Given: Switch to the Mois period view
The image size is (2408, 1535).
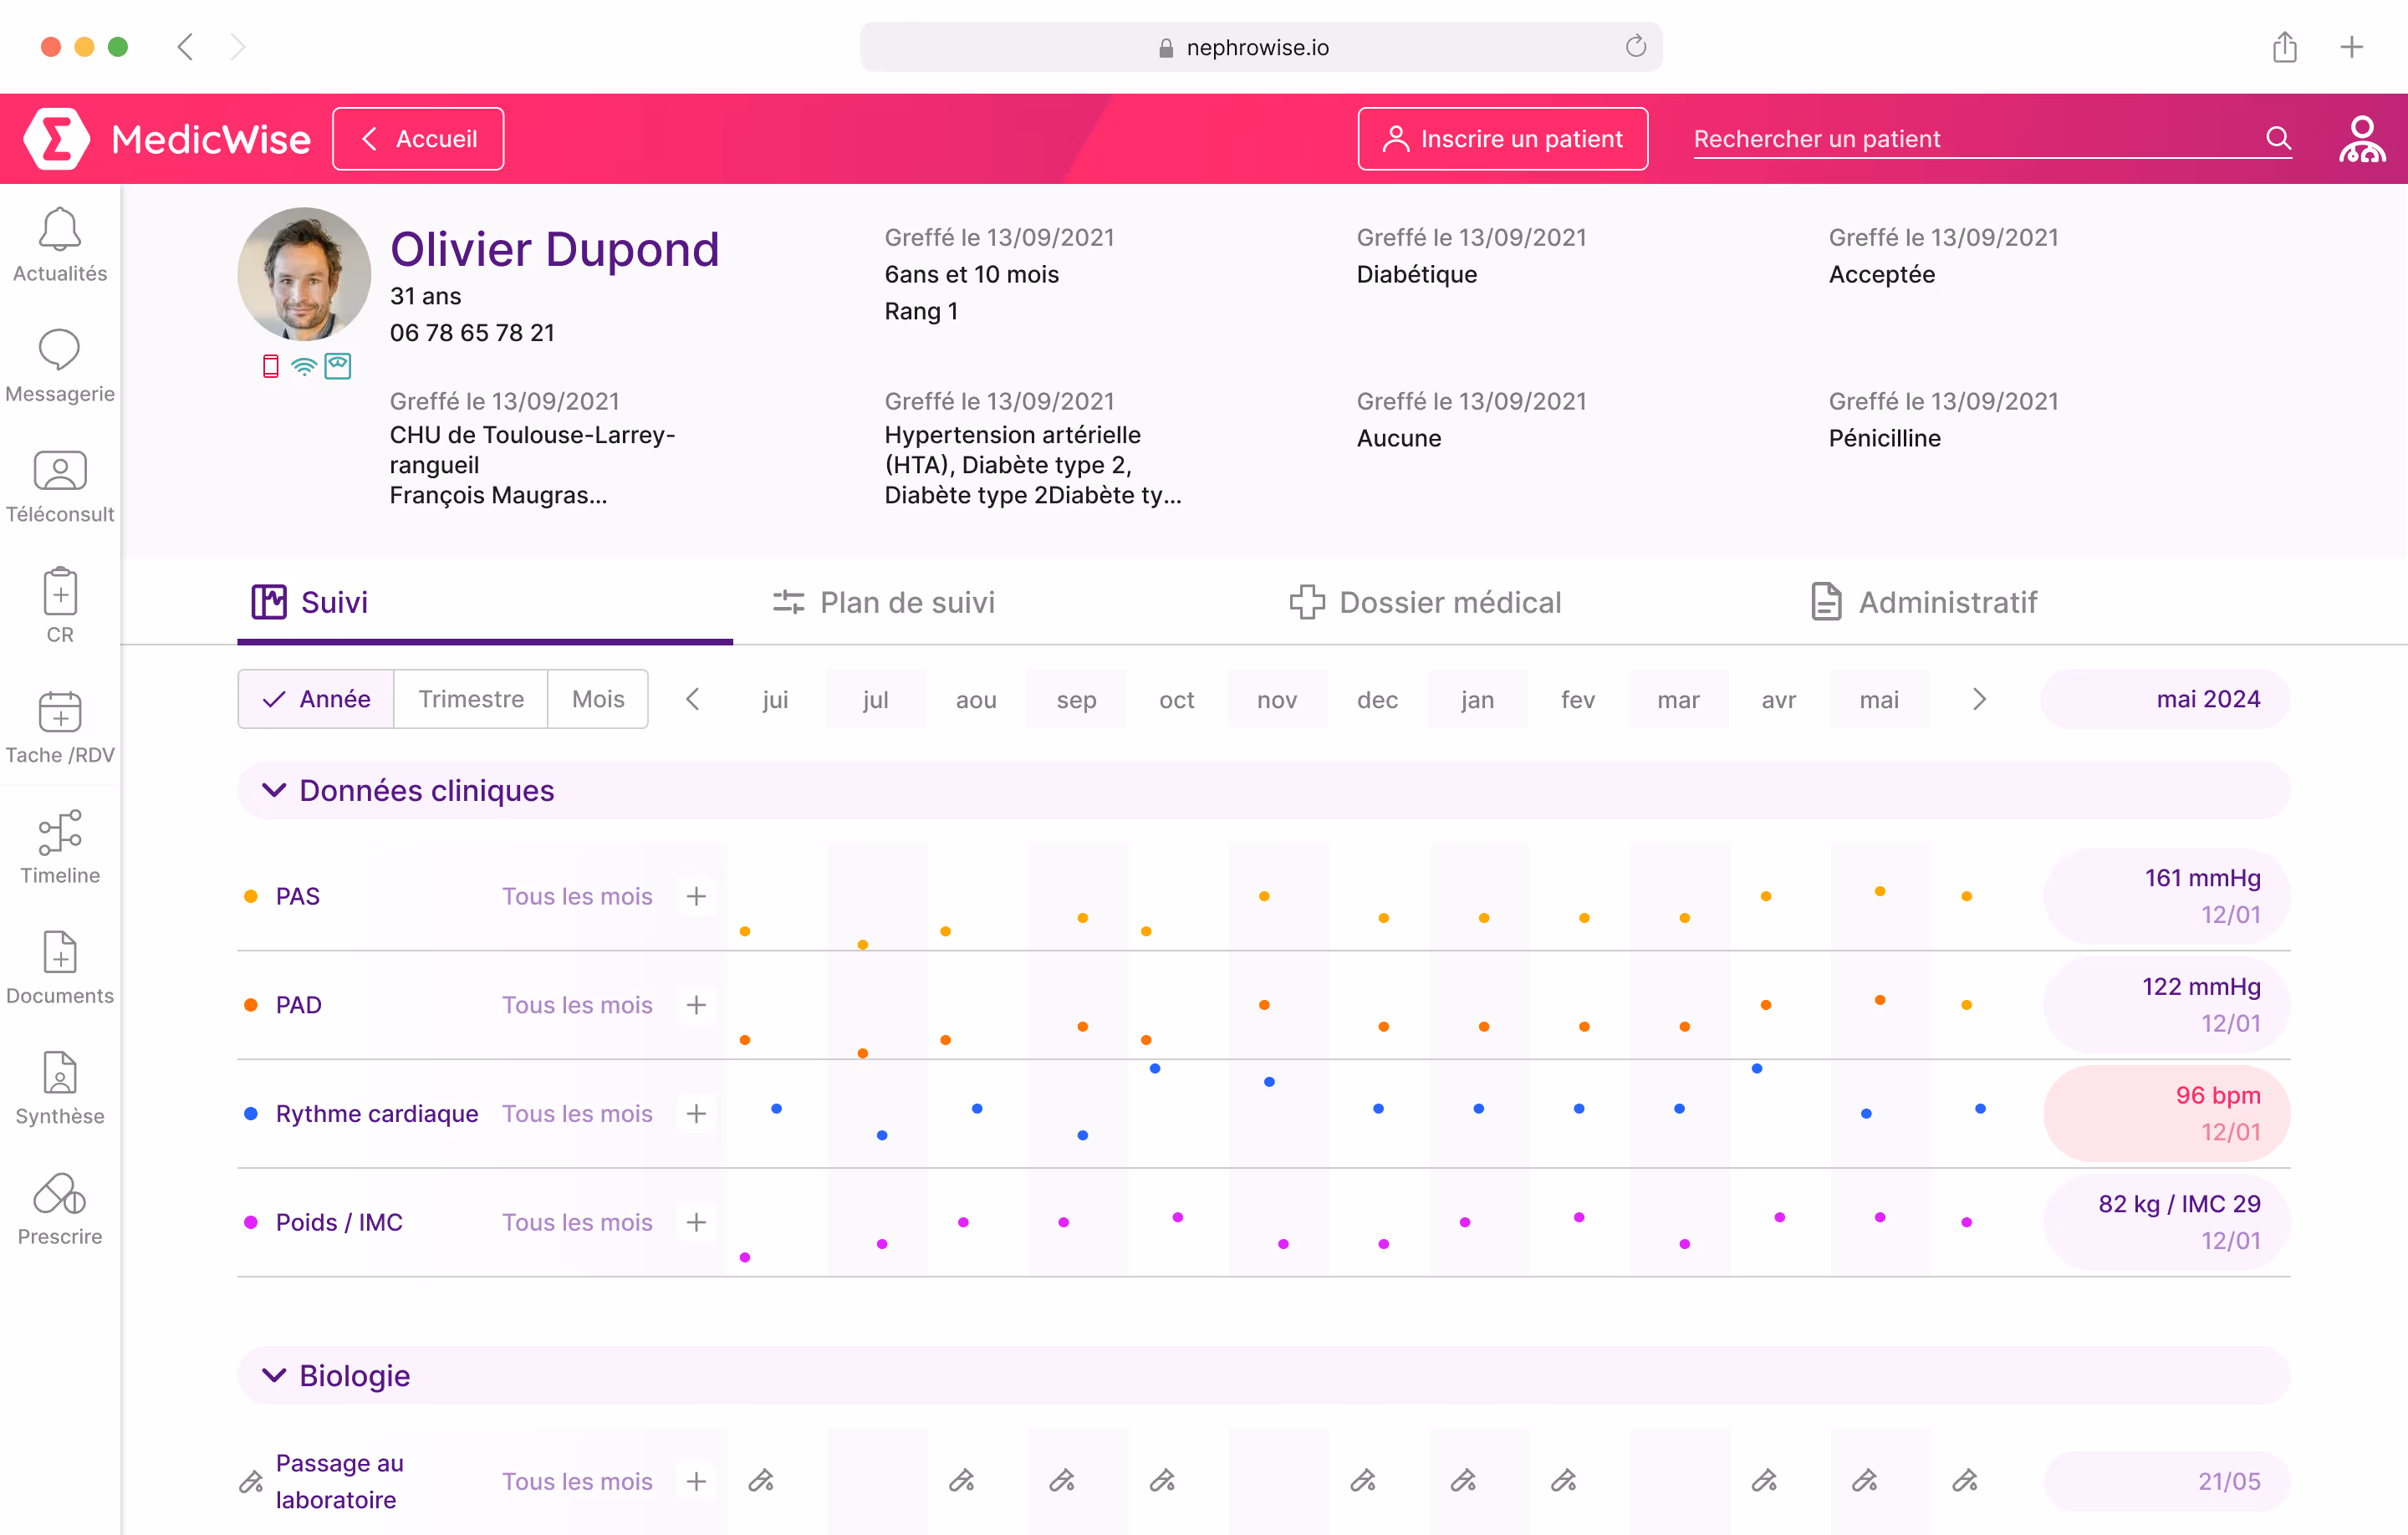Looking at the screenshot, I should [597, 699].
